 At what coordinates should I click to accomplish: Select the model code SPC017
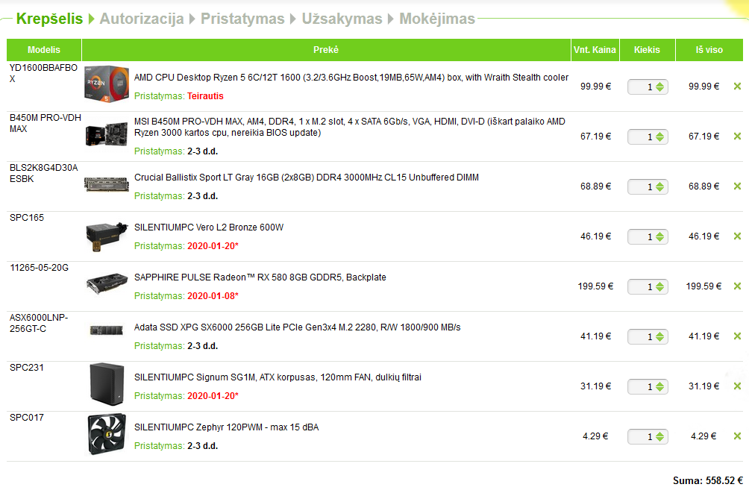point(27,418)
